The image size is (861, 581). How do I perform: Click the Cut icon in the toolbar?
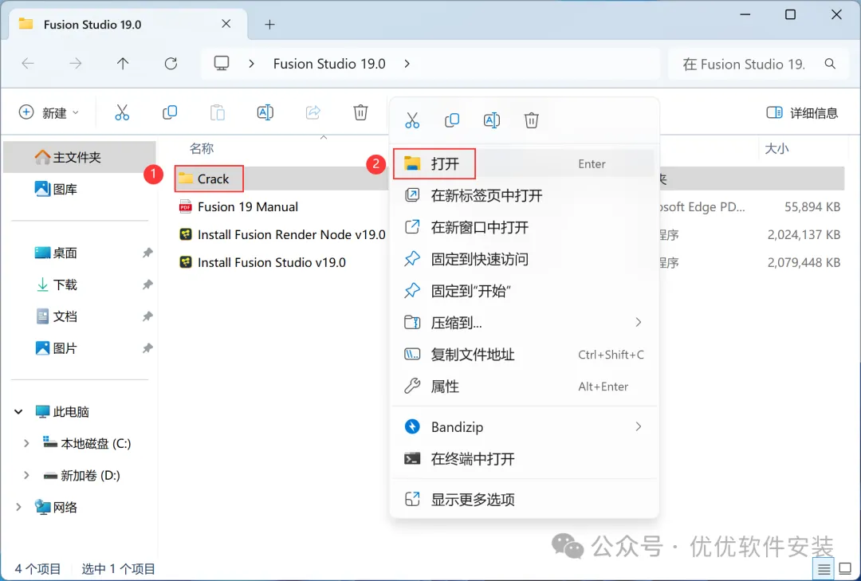[x=122, y=112]
